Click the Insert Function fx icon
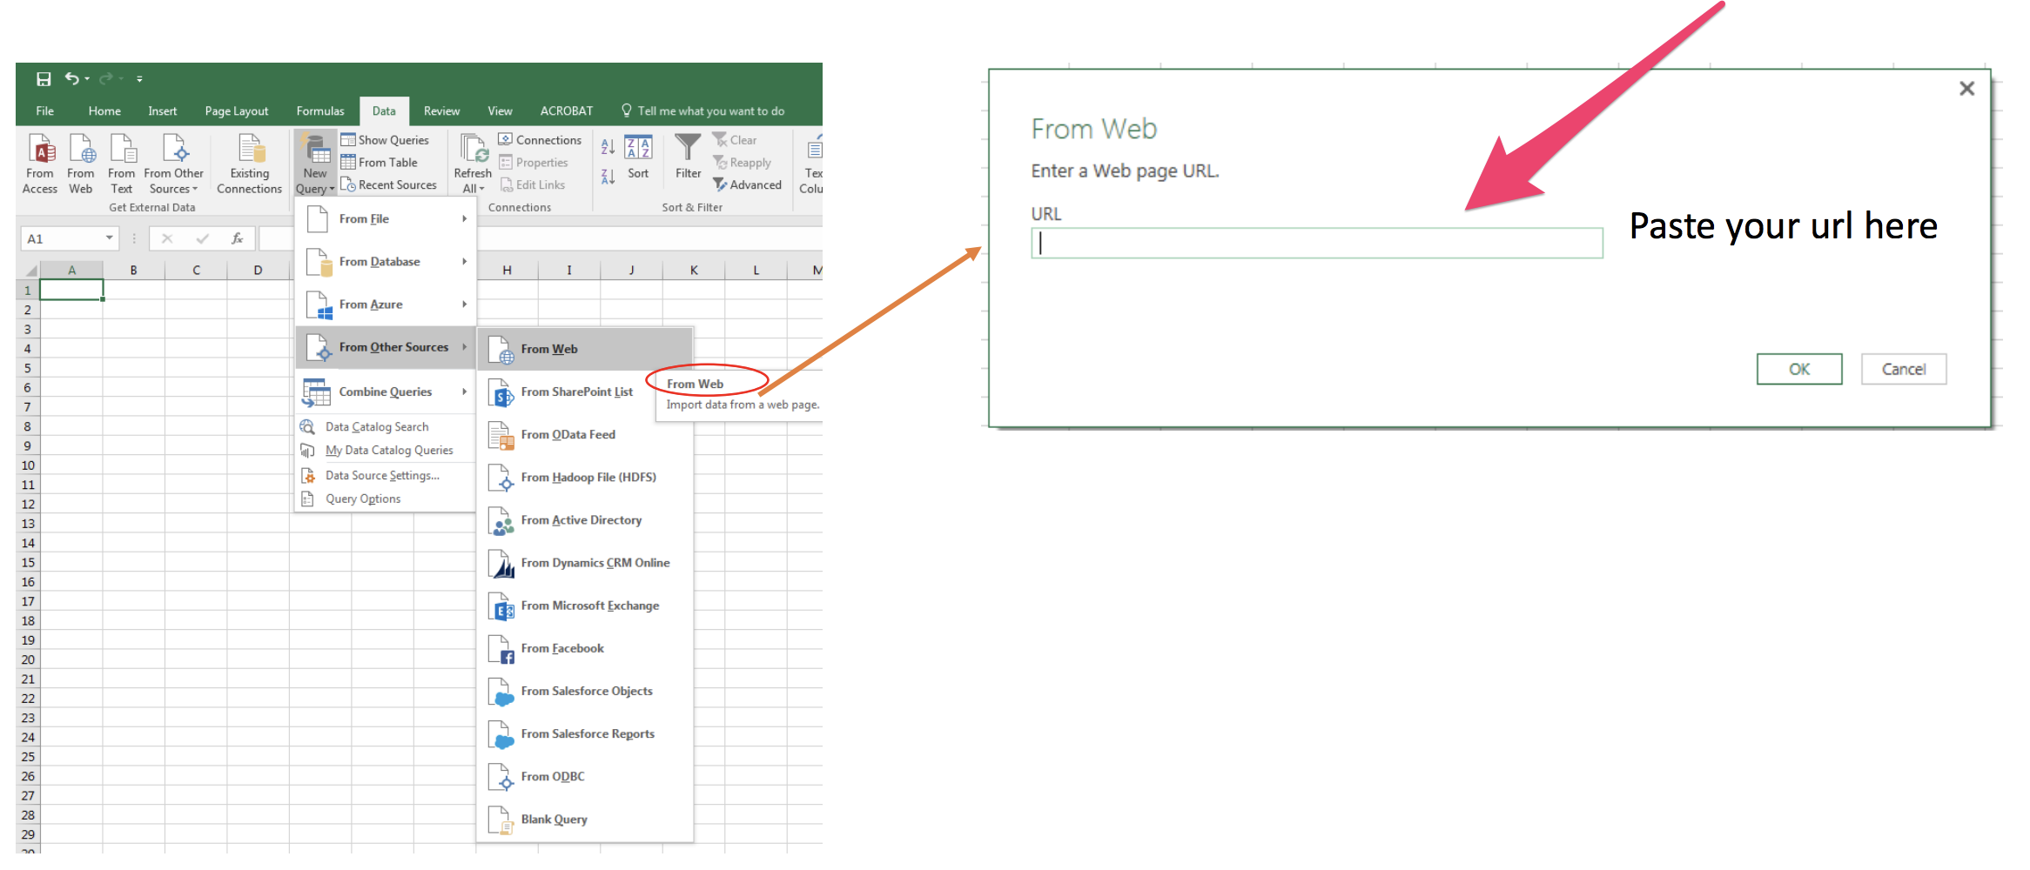This screenshot has width=2030, height=870. [238, 238]
